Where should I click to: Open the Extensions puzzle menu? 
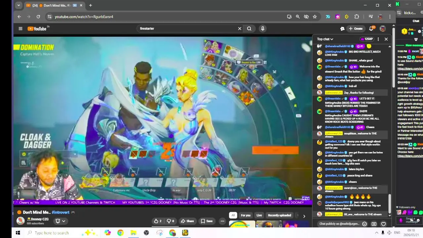pos(357,17)
